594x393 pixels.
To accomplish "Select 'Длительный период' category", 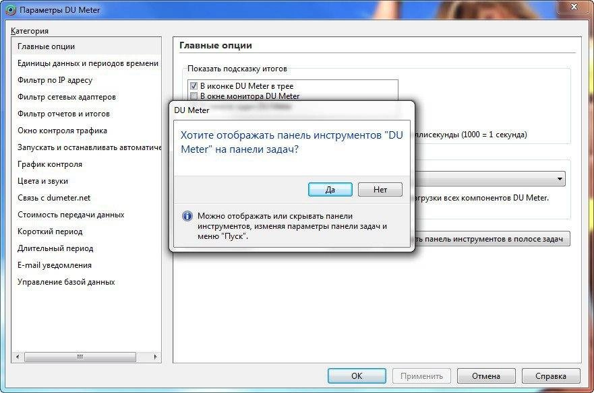I will click(x=86, y=248).
